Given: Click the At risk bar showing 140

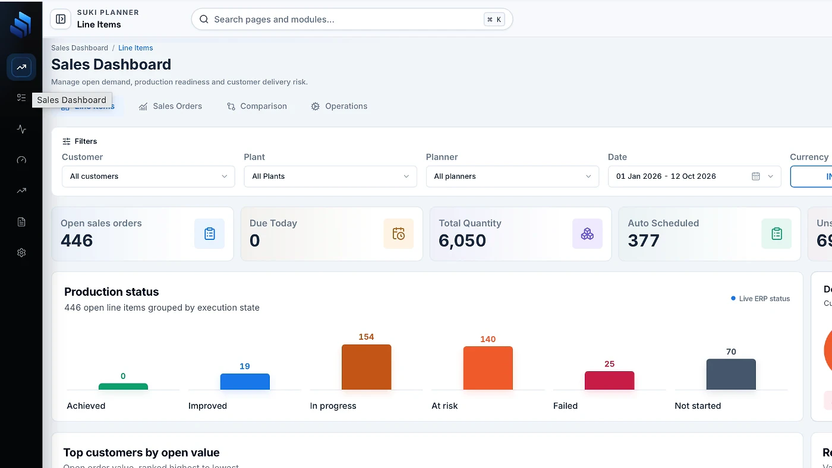Looking at the screenshot, I should pyautogui.click(x=488, y=368).
